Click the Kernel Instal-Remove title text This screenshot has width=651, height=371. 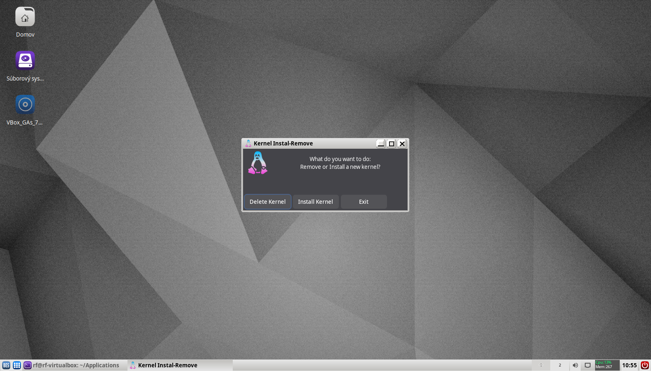click(283, 143)
